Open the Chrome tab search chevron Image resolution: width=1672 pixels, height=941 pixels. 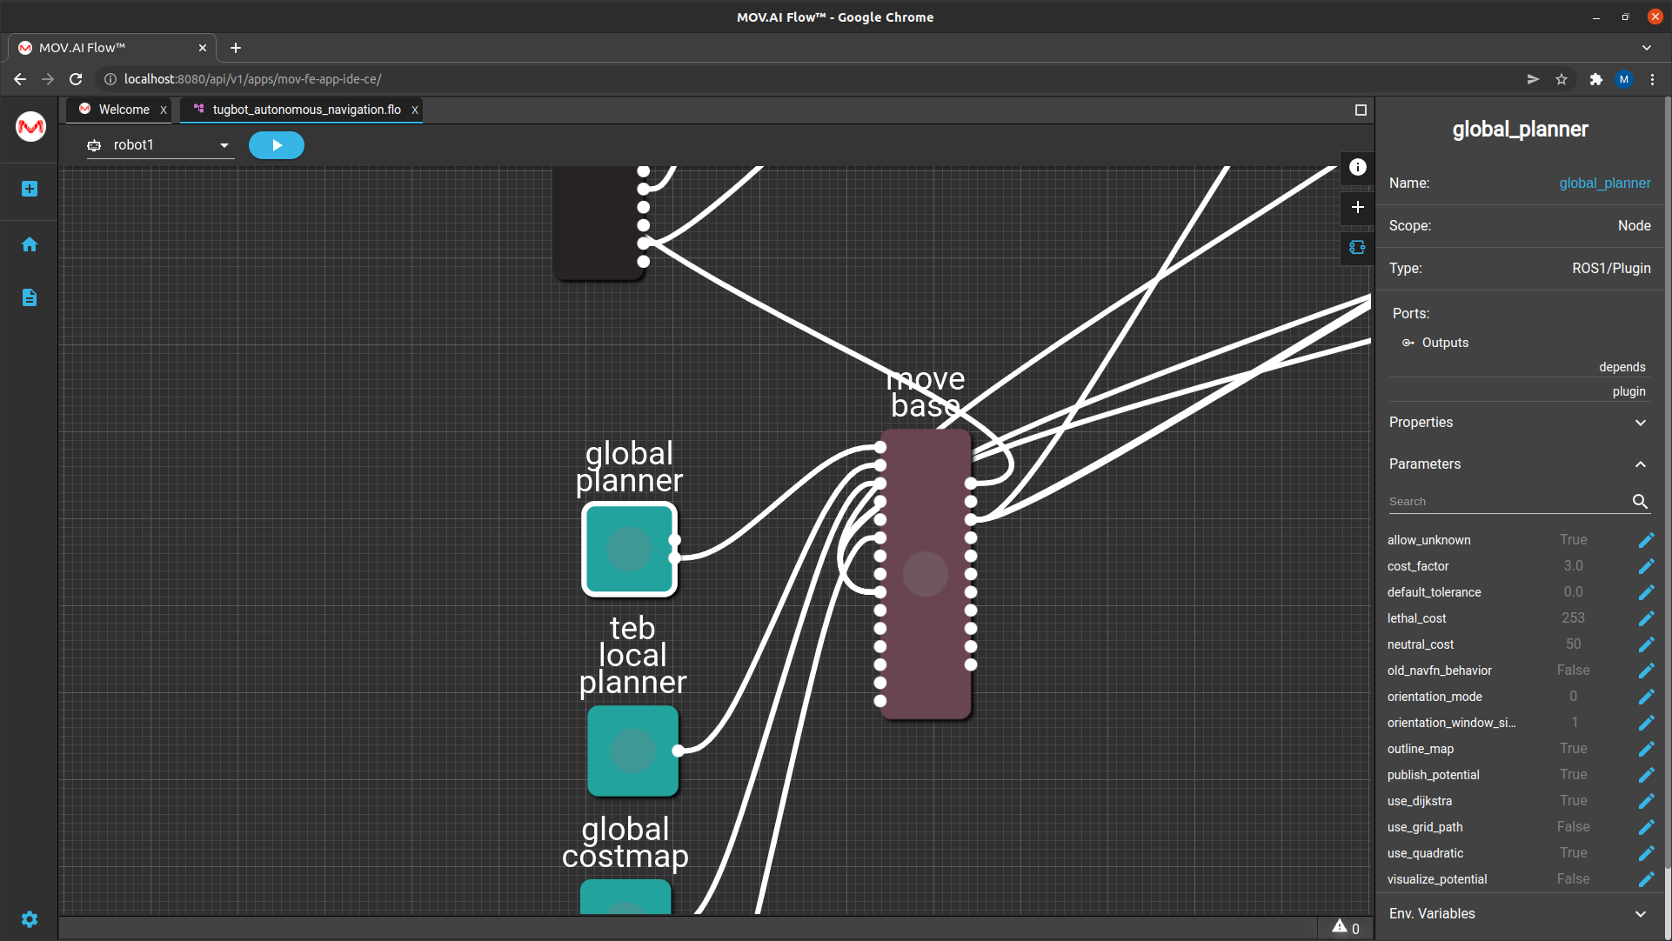pos(1646,48)
